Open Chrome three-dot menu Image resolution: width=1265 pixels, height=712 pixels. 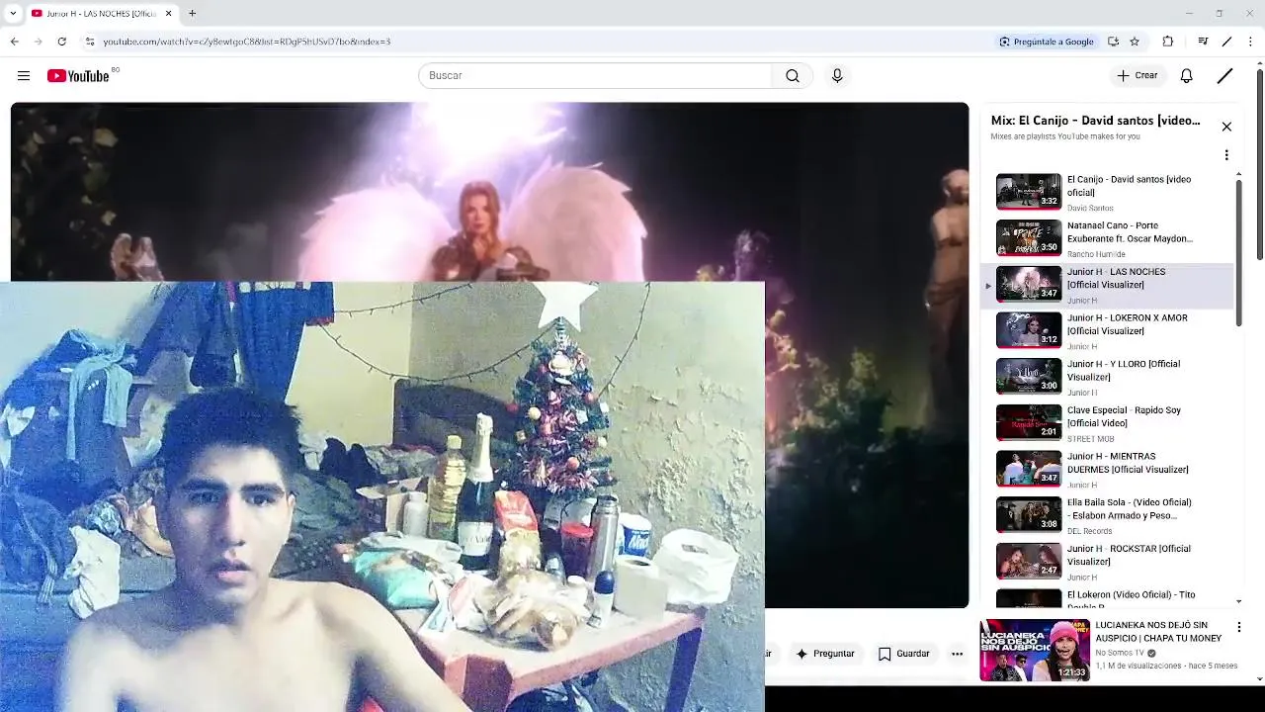1251,42
